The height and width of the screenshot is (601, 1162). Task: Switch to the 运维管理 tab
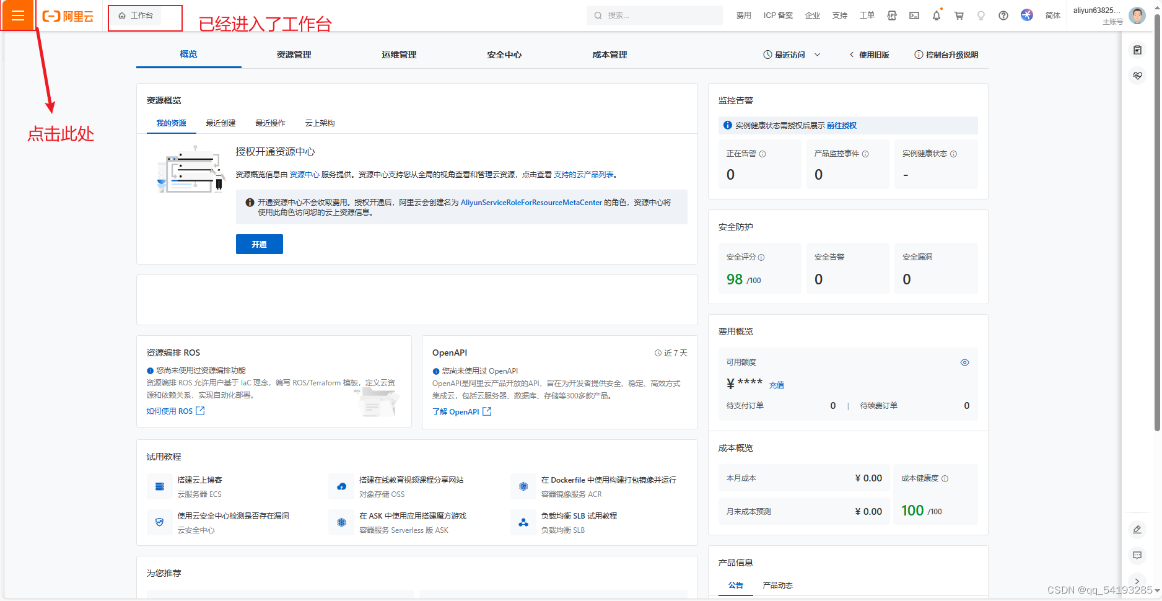(x=399, y=55)
